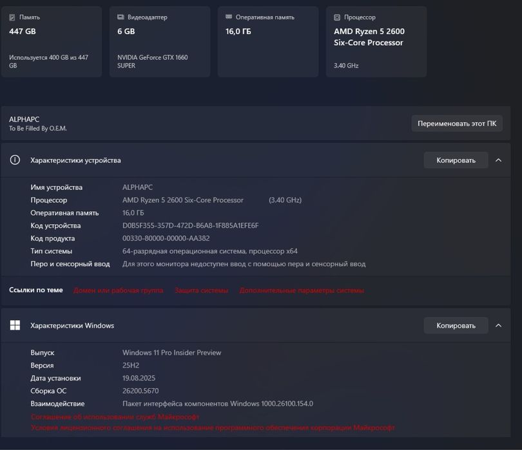Click the version value 25H2
This screenshot has width=522, height=450.
131,365
